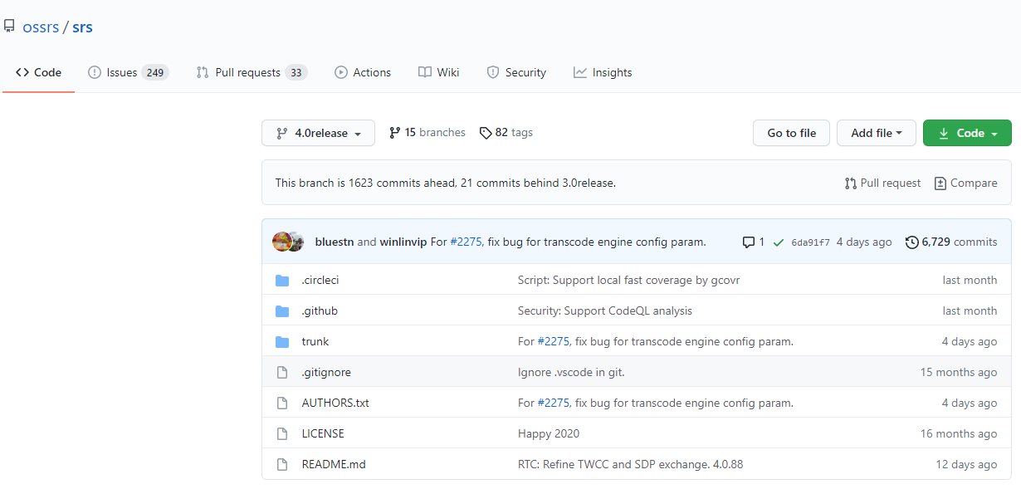Click bluestn's avatar image

tap(281, 242)
